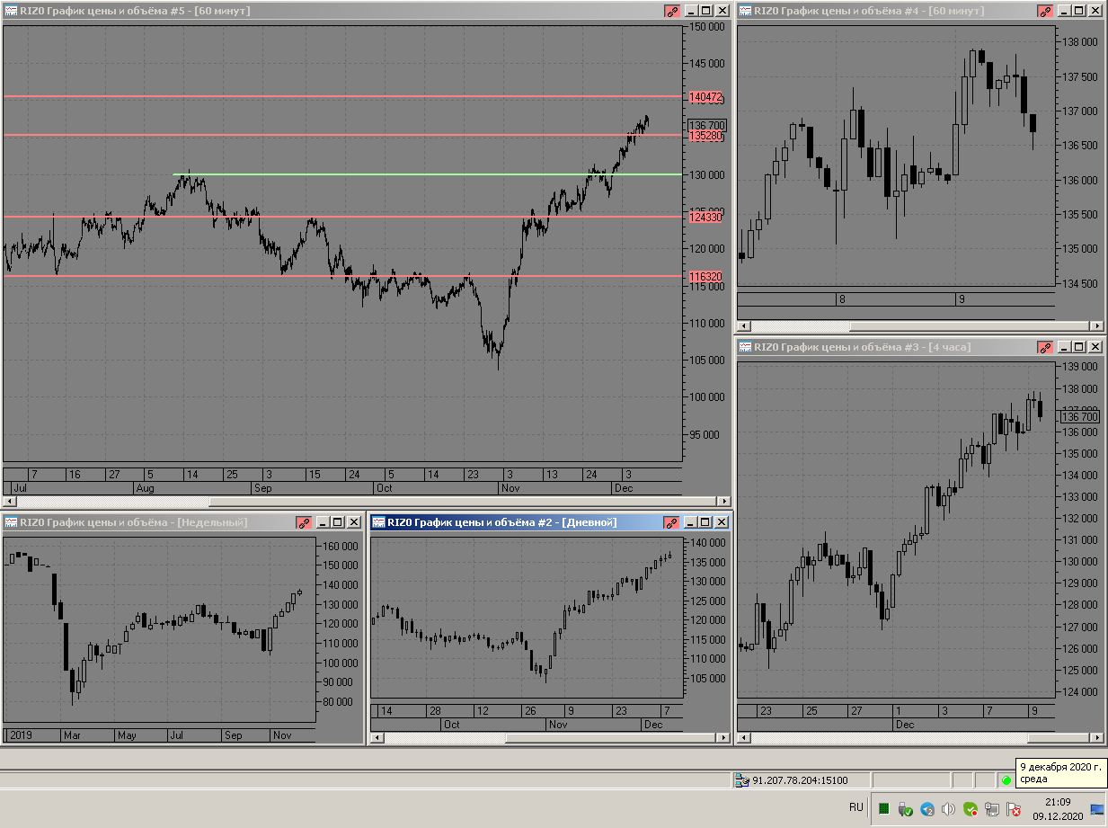Viewport: 1108px width, 828px height.
Task: Open the system menu icon of the weekly chart
Action: (12, 522)
